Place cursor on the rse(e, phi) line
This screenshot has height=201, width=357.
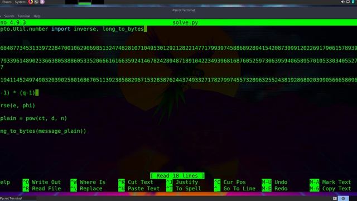coord(17,106)
